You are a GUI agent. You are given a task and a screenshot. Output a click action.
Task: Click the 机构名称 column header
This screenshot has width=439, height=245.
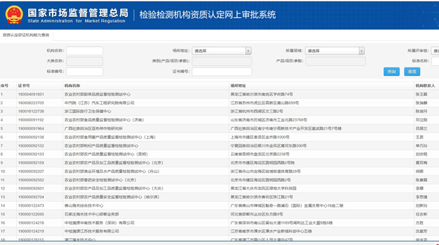pyautogui.click(x=72, y=86)
